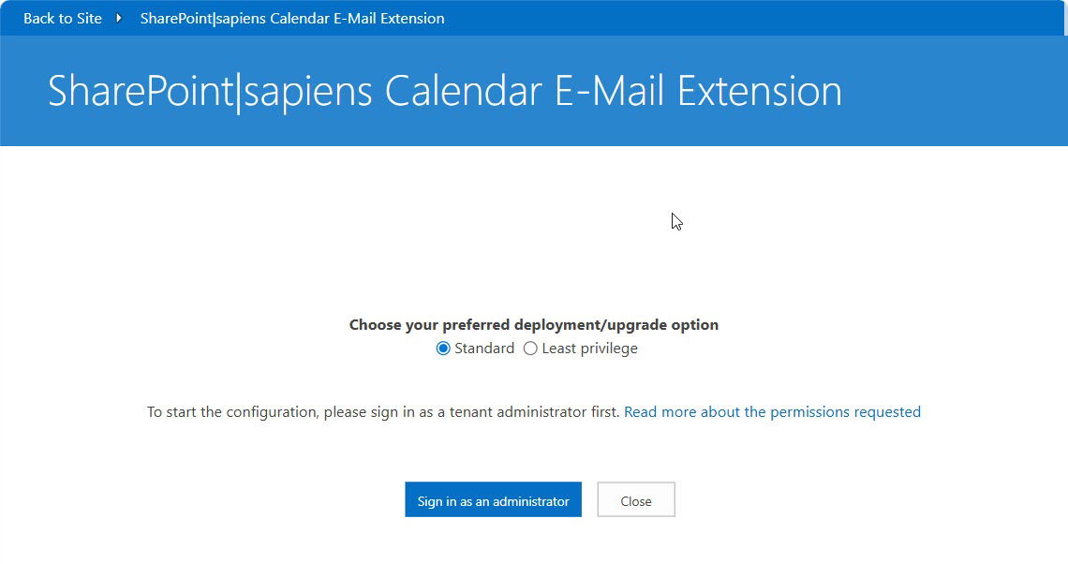Click the word "Extension" in the large heading

click(x=759, y=91)
